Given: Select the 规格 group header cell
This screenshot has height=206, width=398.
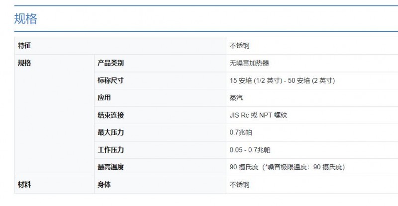Looking at the screenshot, I should click(54, 115).
